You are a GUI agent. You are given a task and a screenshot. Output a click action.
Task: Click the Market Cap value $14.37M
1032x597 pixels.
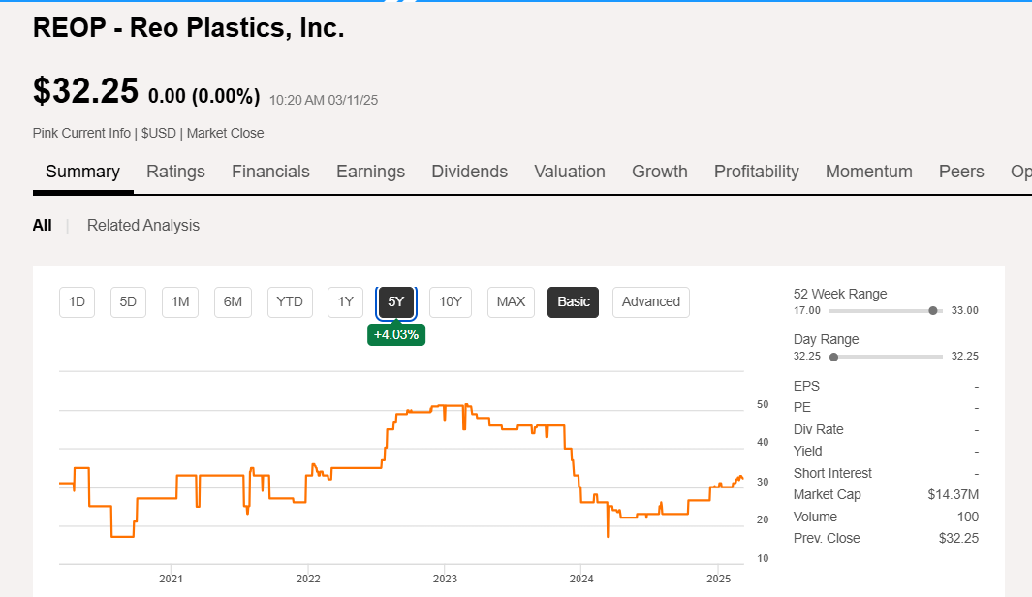click(x=953, y=494)
